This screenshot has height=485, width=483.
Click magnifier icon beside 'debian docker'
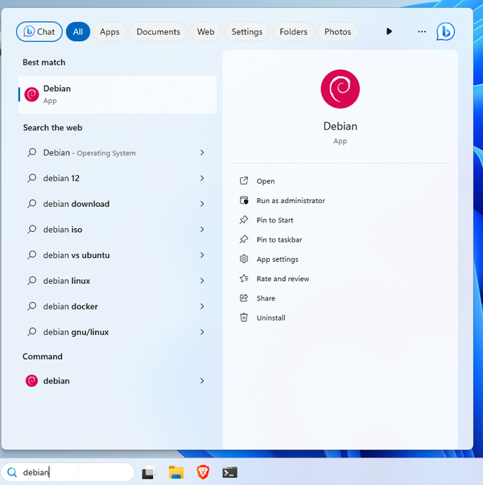click(32, 306)
